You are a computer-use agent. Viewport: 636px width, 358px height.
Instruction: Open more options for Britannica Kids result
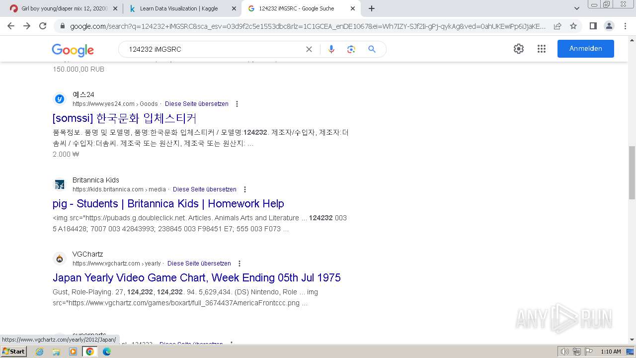pyautogui.click(x=245, y=189)
